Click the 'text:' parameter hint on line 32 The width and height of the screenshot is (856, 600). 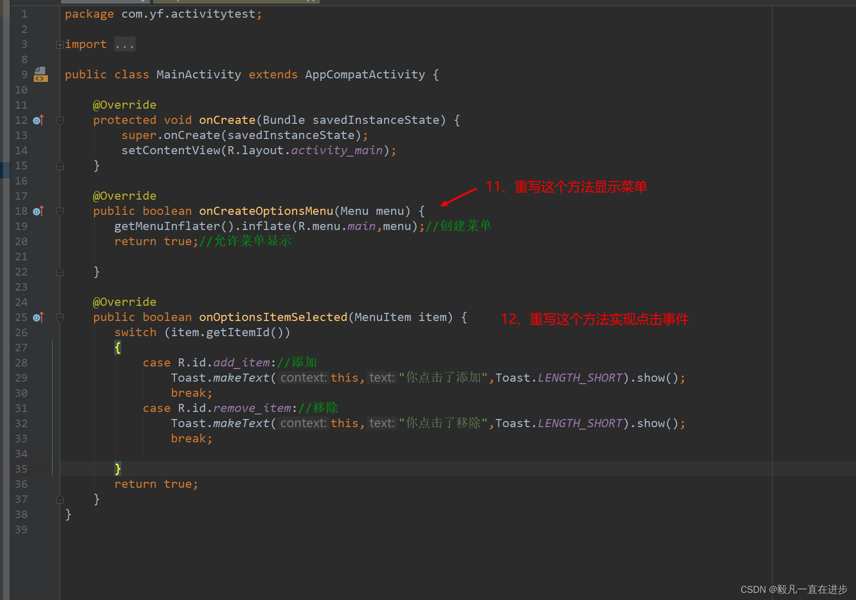tap(382, 424)
